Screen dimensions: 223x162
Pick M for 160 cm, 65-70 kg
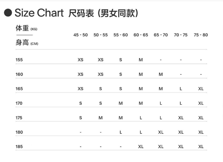click(x=161, y=74)
